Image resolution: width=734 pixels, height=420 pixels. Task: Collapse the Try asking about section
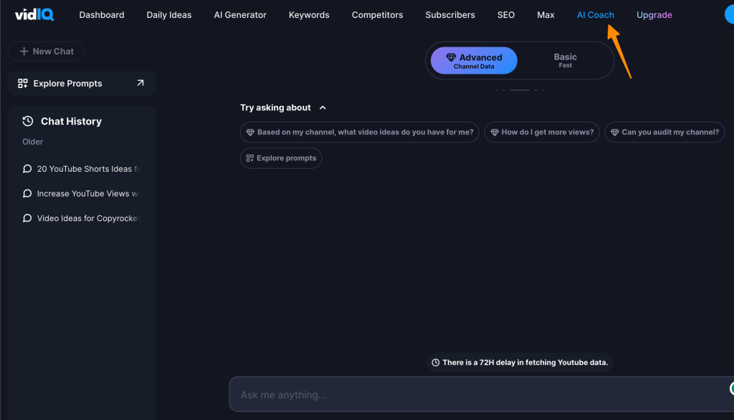point(323,108)
